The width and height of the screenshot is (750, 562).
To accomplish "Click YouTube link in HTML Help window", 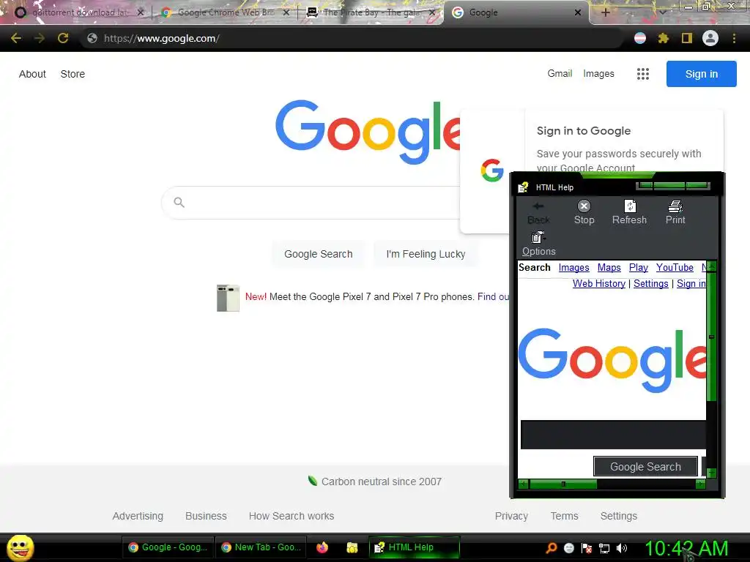I will pos(675,268).
